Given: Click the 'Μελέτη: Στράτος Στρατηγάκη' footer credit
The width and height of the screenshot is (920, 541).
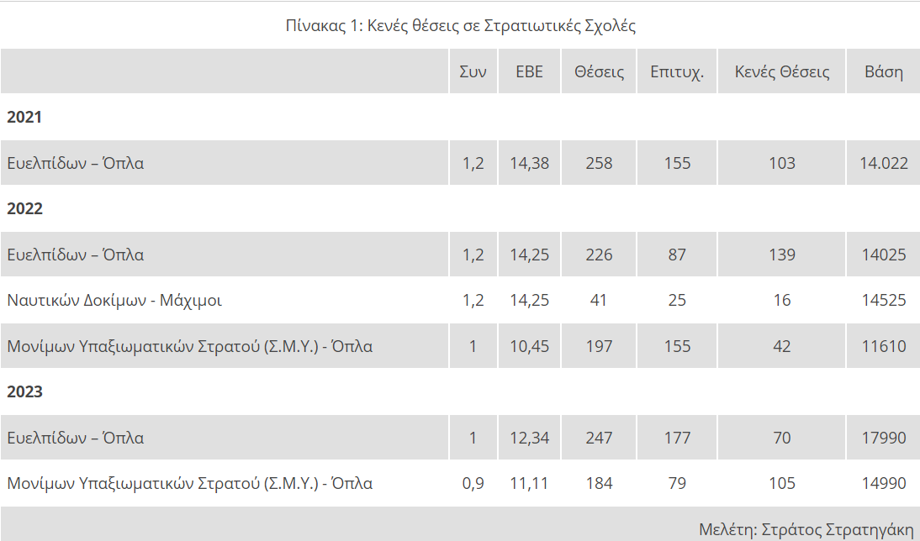Looking at the screenshot, I should pyautogui.click(x=806, y=529).
